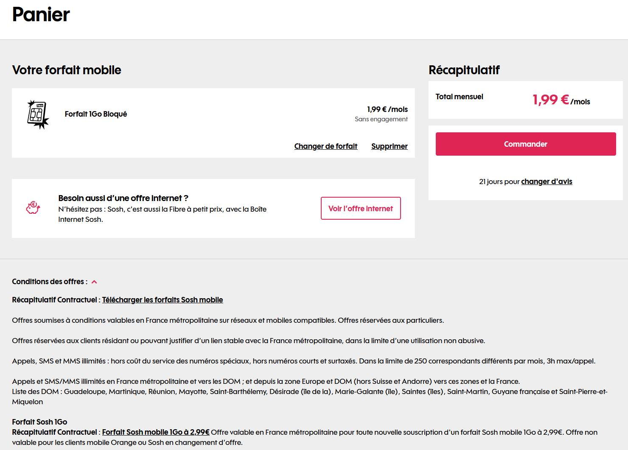Click the Sans engagement label
The height and width of the screenshot is (450, 628).
(x=381, y=119)
